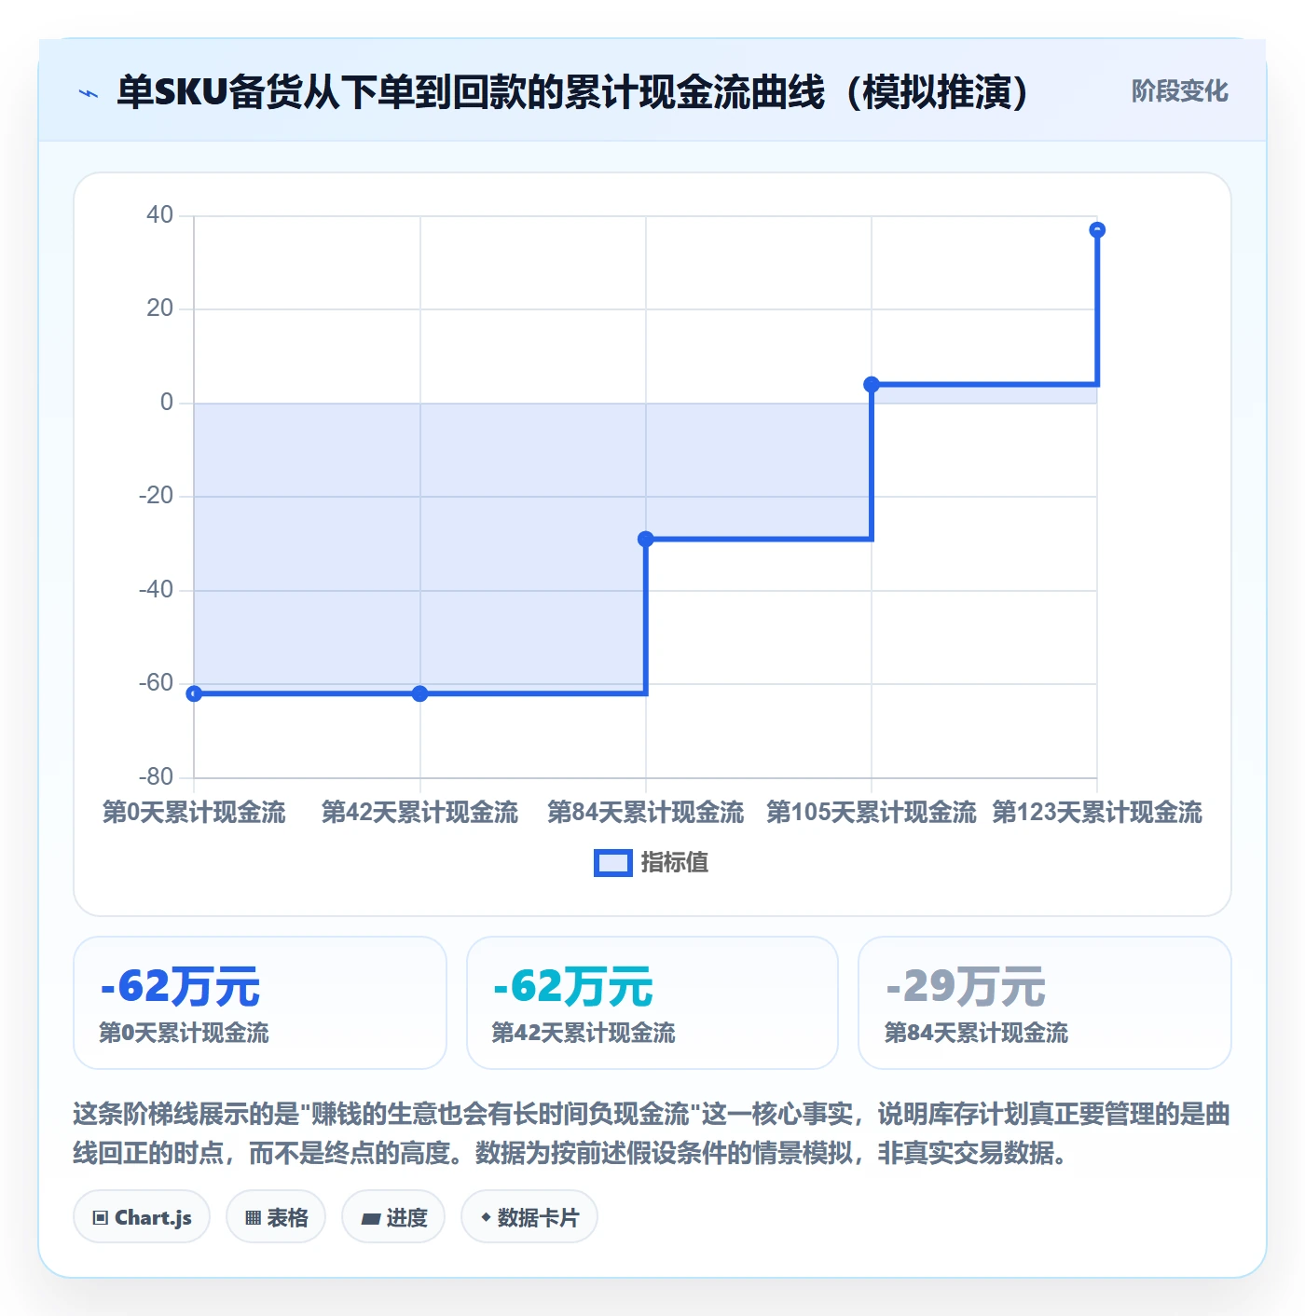Click the y-axis value 40
1305x1316 pixels.
click(160, 215)
